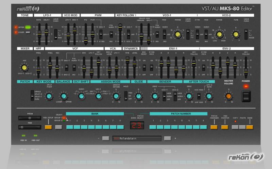Move the MOD wheel slider

(30, 127)
